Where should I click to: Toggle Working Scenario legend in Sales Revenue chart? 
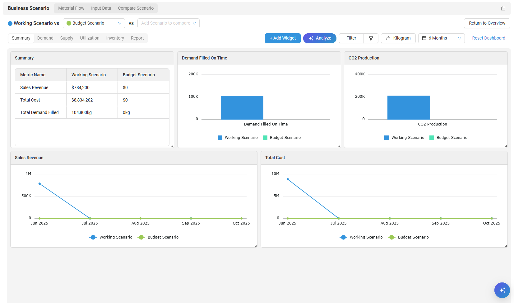coord(111,237)
